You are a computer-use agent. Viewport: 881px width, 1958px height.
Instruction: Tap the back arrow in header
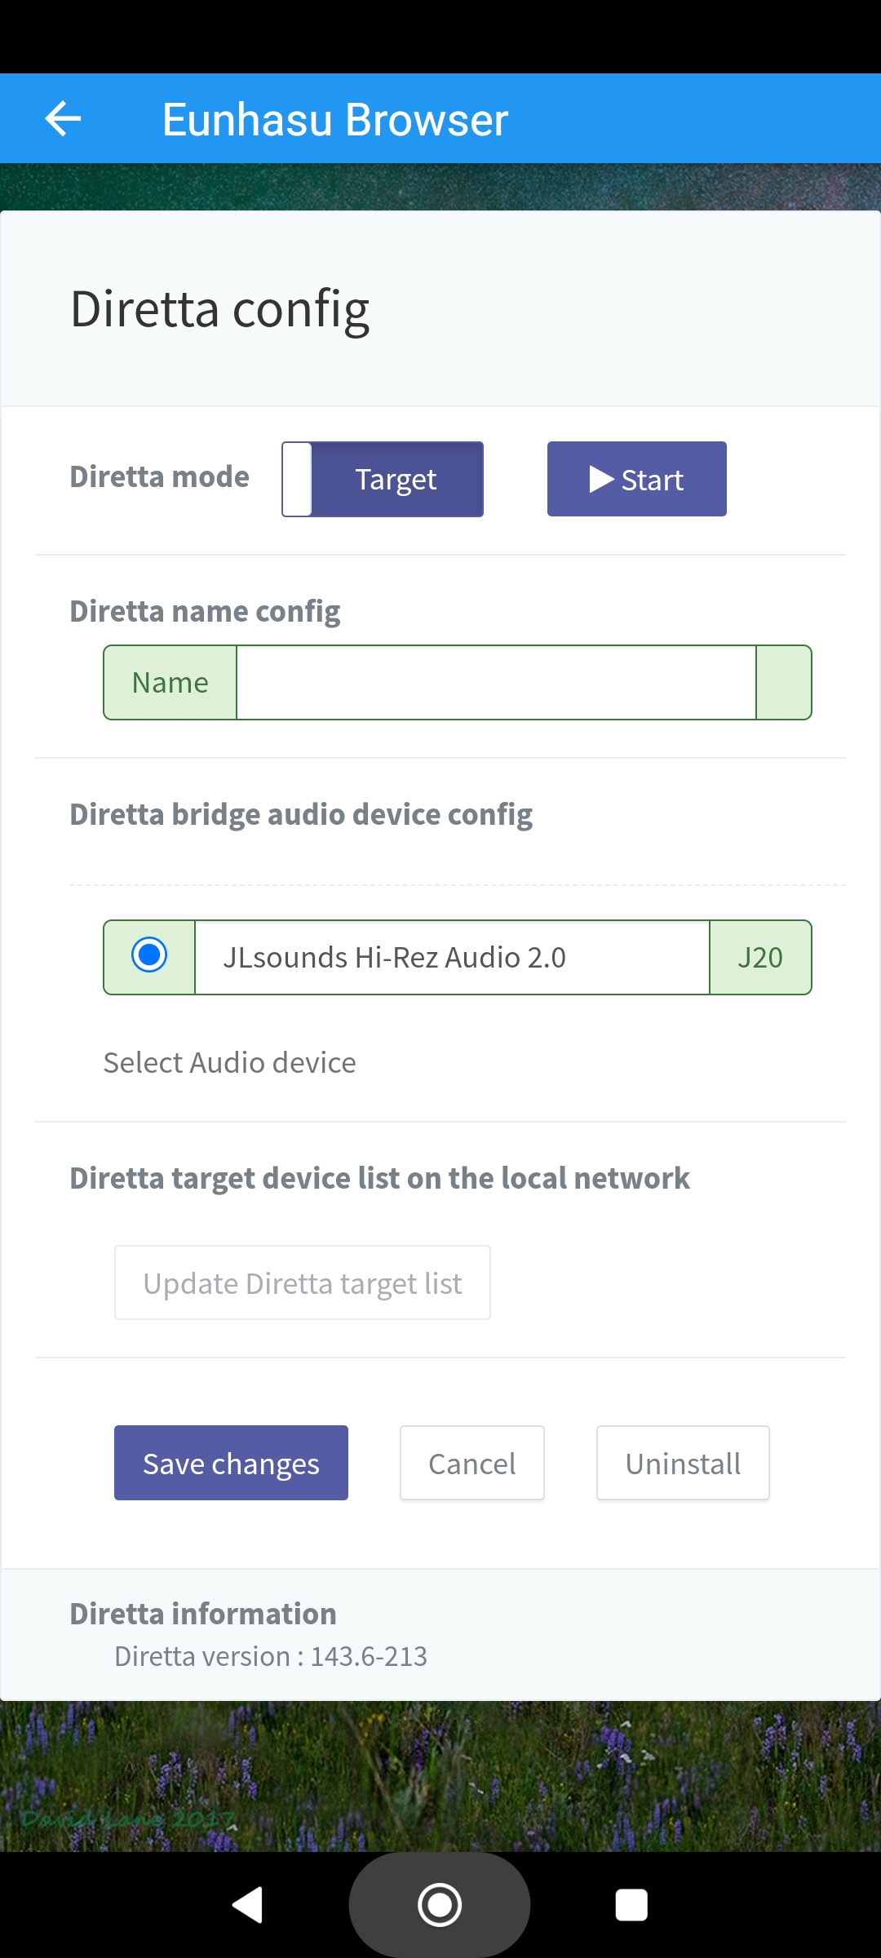coord(63,119)
